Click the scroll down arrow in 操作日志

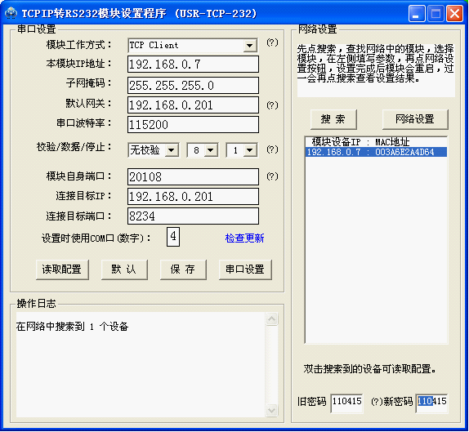point(271,410)
